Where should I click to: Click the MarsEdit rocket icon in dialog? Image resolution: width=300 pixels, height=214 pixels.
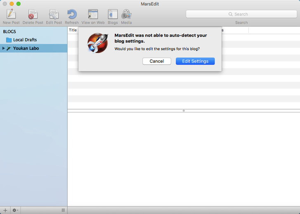[x=98, y=43]
